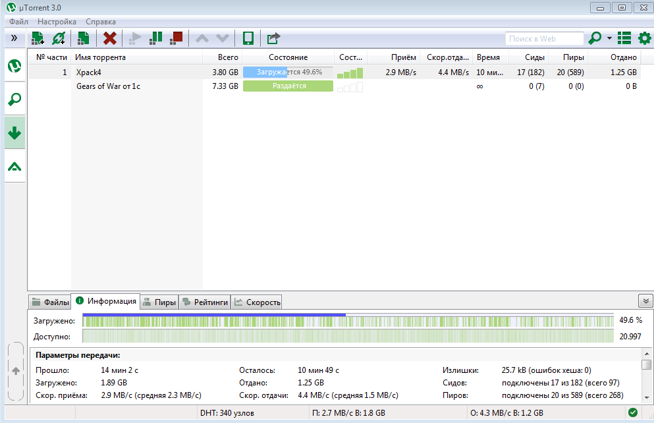Click the Pause torrent icon
The image size is (654, 423).
click(x=155, y=38)
